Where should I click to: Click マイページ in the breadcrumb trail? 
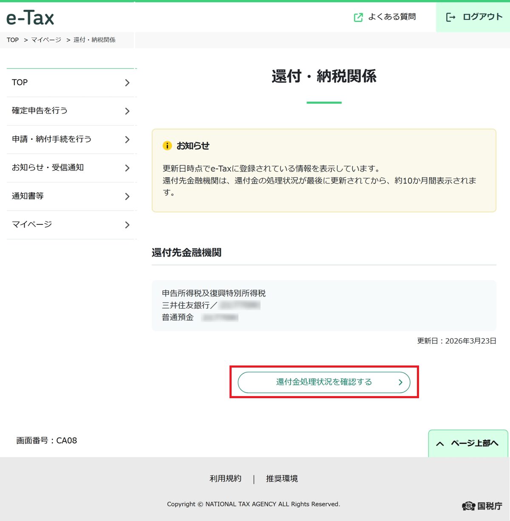[x=45, y=40]
